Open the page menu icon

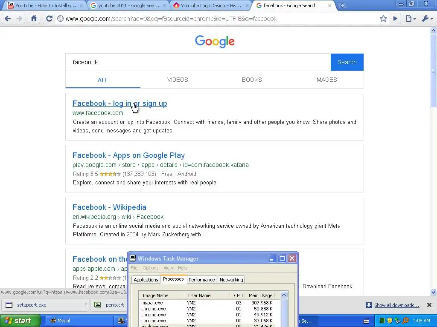pos(410,19)
